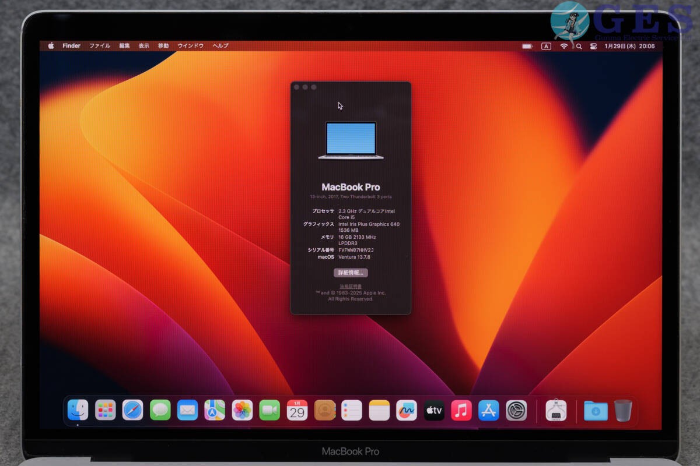Open the Trash in the dock

point(622,410)
